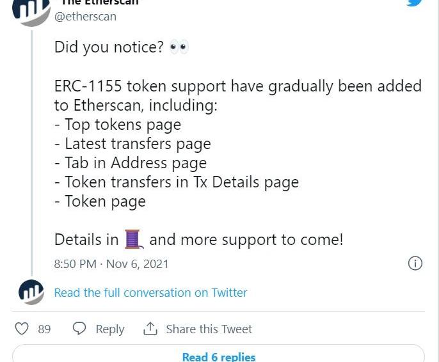Click the reply speech bubble icon
439x362 pixels.
pyautogui.click(x=79, y=329)
